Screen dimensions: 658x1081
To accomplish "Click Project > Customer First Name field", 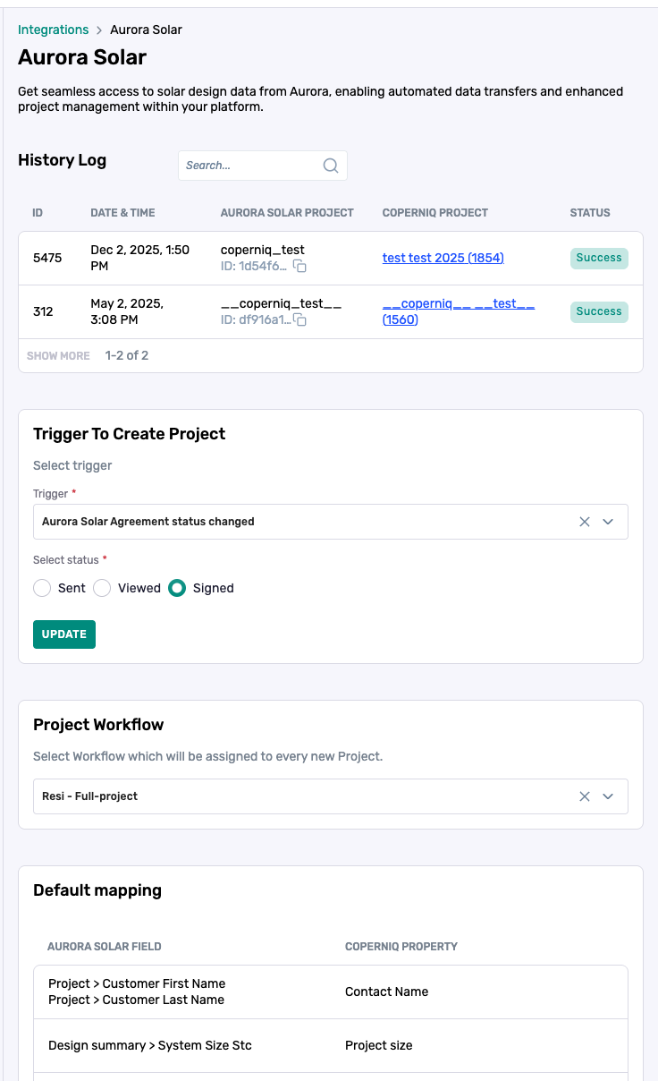I will (x=137, y=983).
